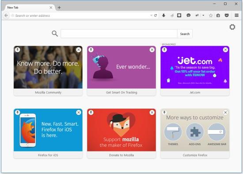The height and width of the screenshot is (174, 243).
Task: Reload the page with the refresh icon
Action: tap(156, 15)
